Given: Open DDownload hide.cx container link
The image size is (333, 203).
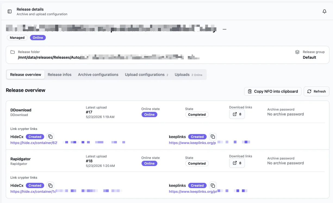Looking at the screenshot, I should (x=68, y=143).
